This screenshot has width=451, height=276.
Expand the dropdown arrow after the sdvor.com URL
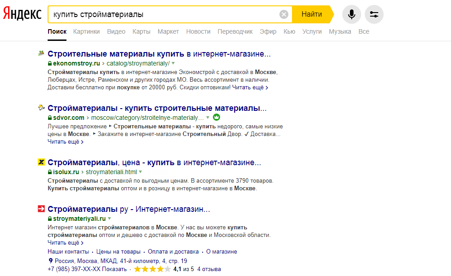tap(208, 117)
